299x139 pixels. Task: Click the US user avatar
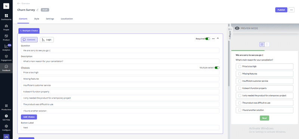pos(6,136)
